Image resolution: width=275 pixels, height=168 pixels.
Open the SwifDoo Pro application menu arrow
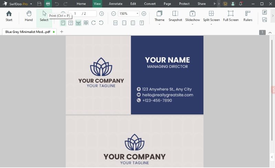[x=31, y=4]
